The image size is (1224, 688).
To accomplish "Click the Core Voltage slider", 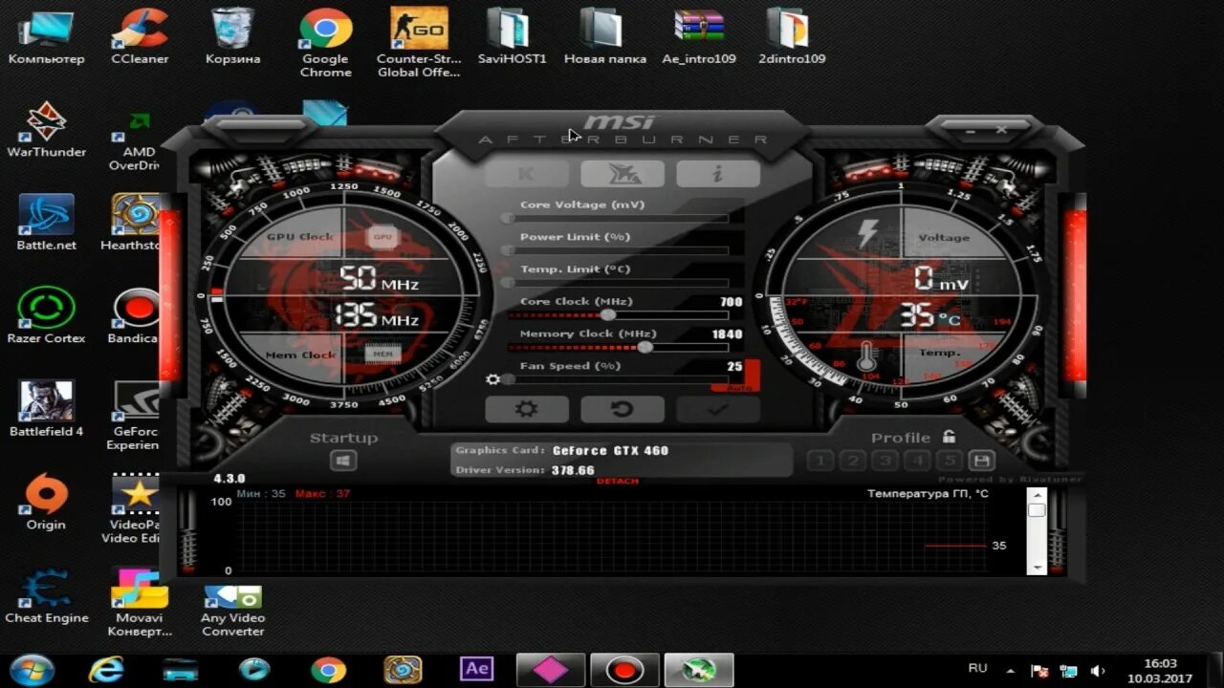I will pos(618,218).
